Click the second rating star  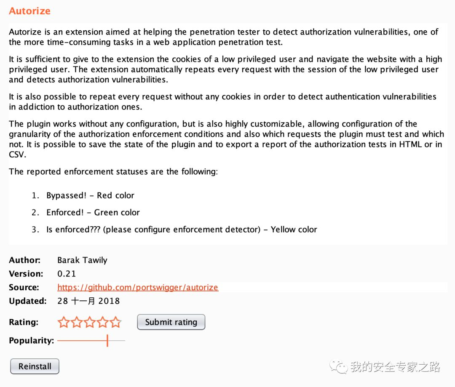click(77, 322)
